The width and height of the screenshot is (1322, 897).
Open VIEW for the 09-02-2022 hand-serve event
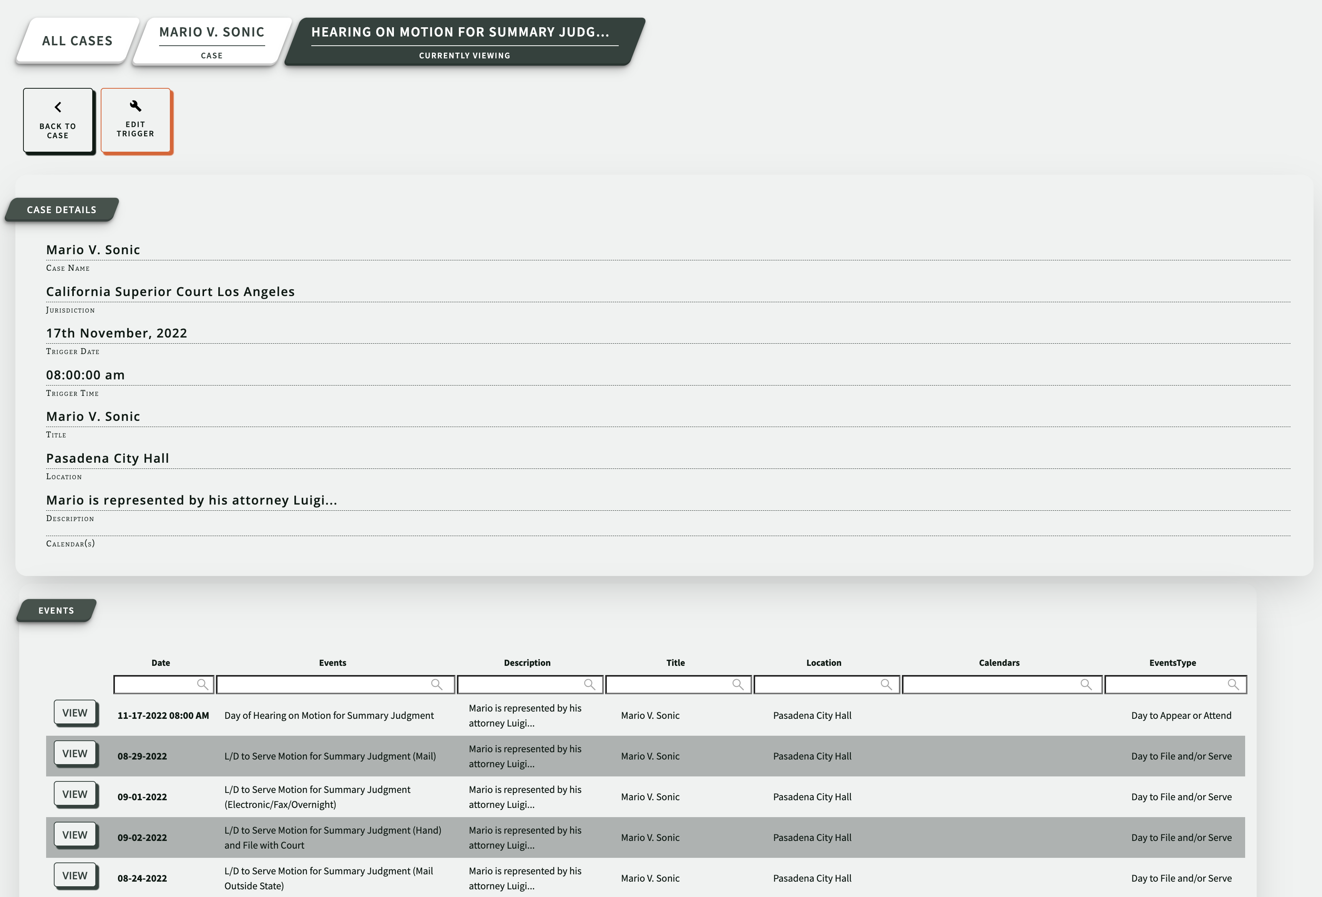[x=75, y=835]
